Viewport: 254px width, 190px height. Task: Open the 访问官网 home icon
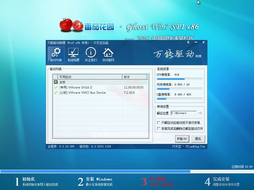[108, 54]
